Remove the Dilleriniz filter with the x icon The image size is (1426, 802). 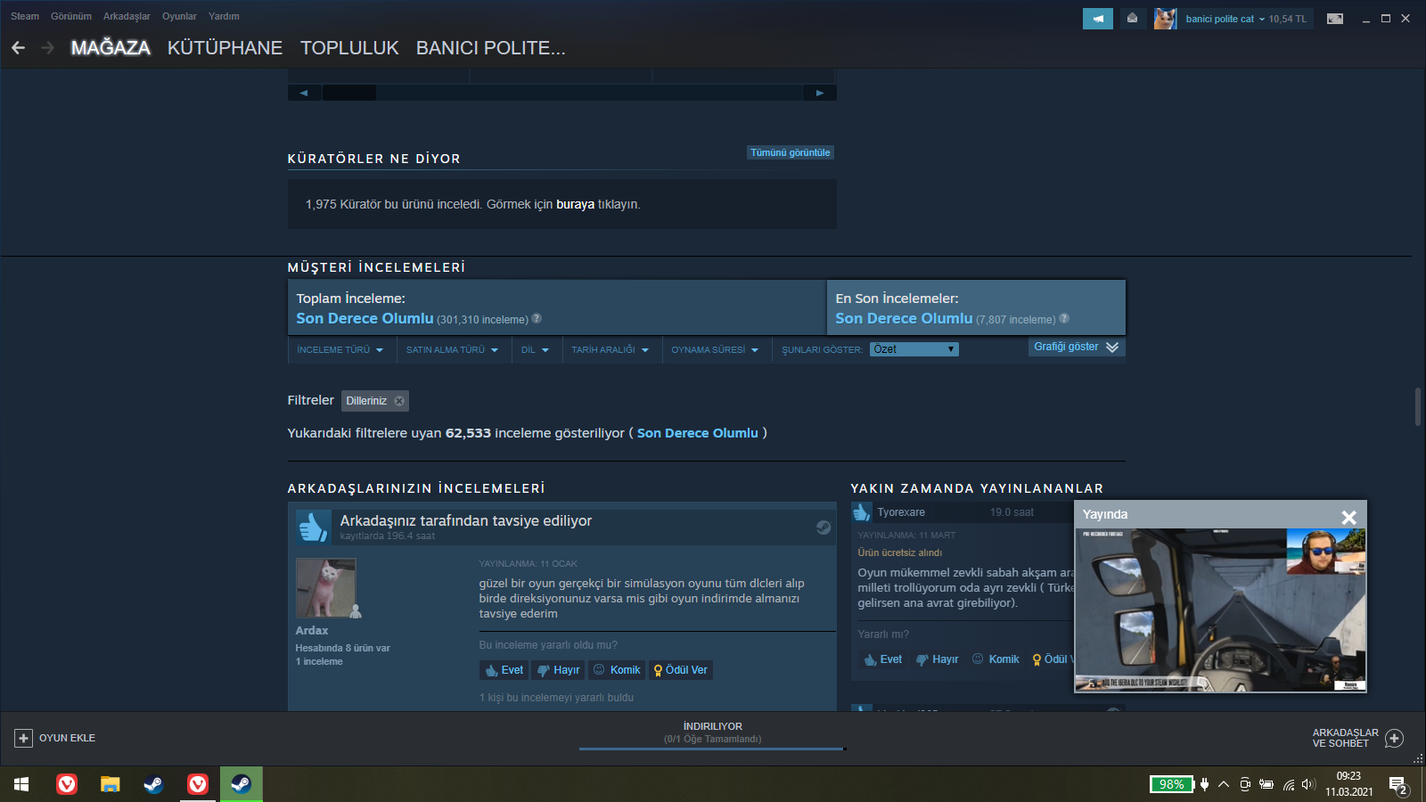399,401
